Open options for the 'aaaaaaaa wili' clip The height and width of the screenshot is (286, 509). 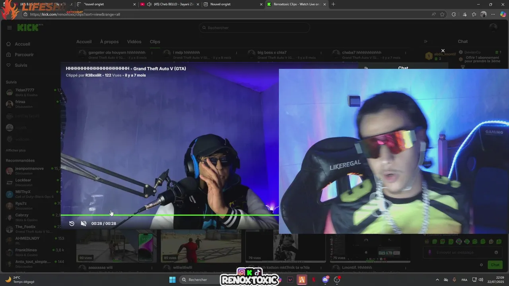click(152, 268)
